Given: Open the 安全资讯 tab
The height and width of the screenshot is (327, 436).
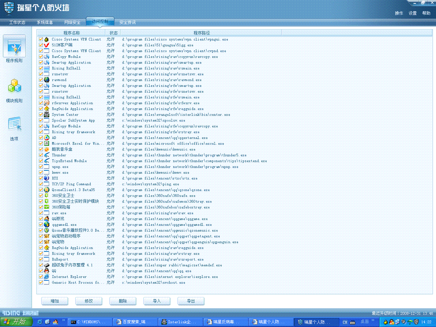Looking at the screenshot, I should pyautogui.click(x=127, y=22).
